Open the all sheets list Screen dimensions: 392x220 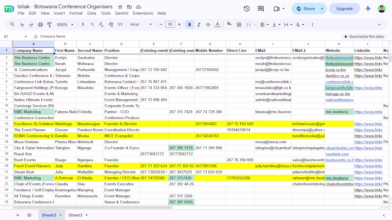(29, 215)
